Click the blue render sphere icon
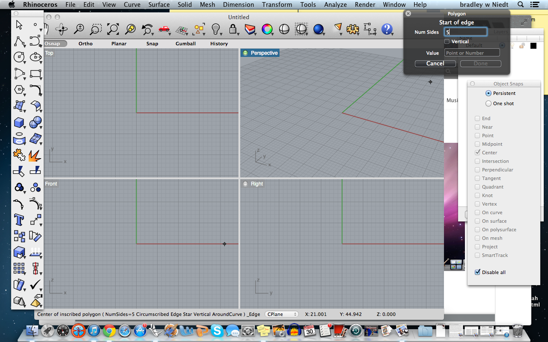This screenshot has width=548, height=342. pyautogui.click(x=318, y=29)
